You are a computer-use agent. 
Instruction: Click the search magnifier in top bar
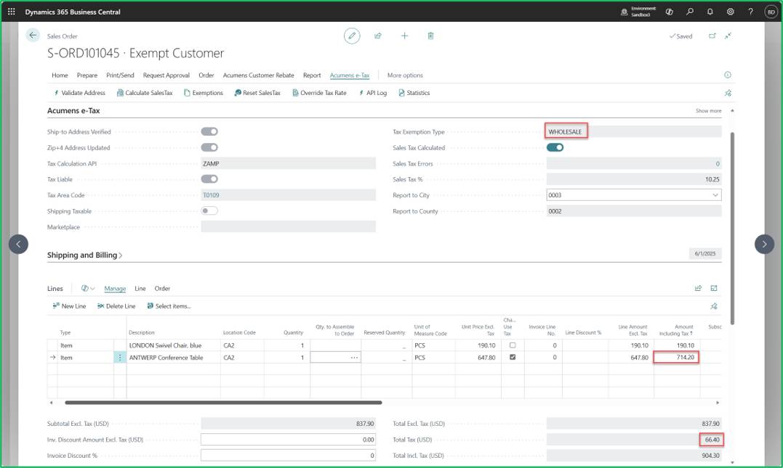[x=690, y=12]
